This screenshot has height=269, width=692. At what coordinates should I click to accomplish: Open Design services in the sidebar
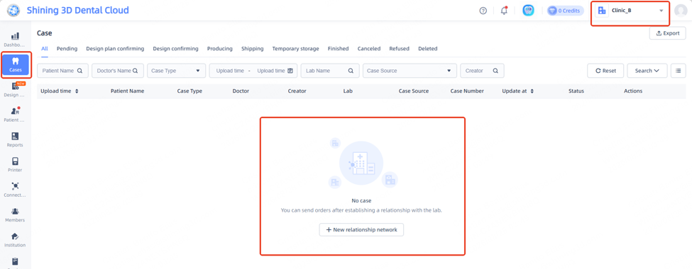15,90
